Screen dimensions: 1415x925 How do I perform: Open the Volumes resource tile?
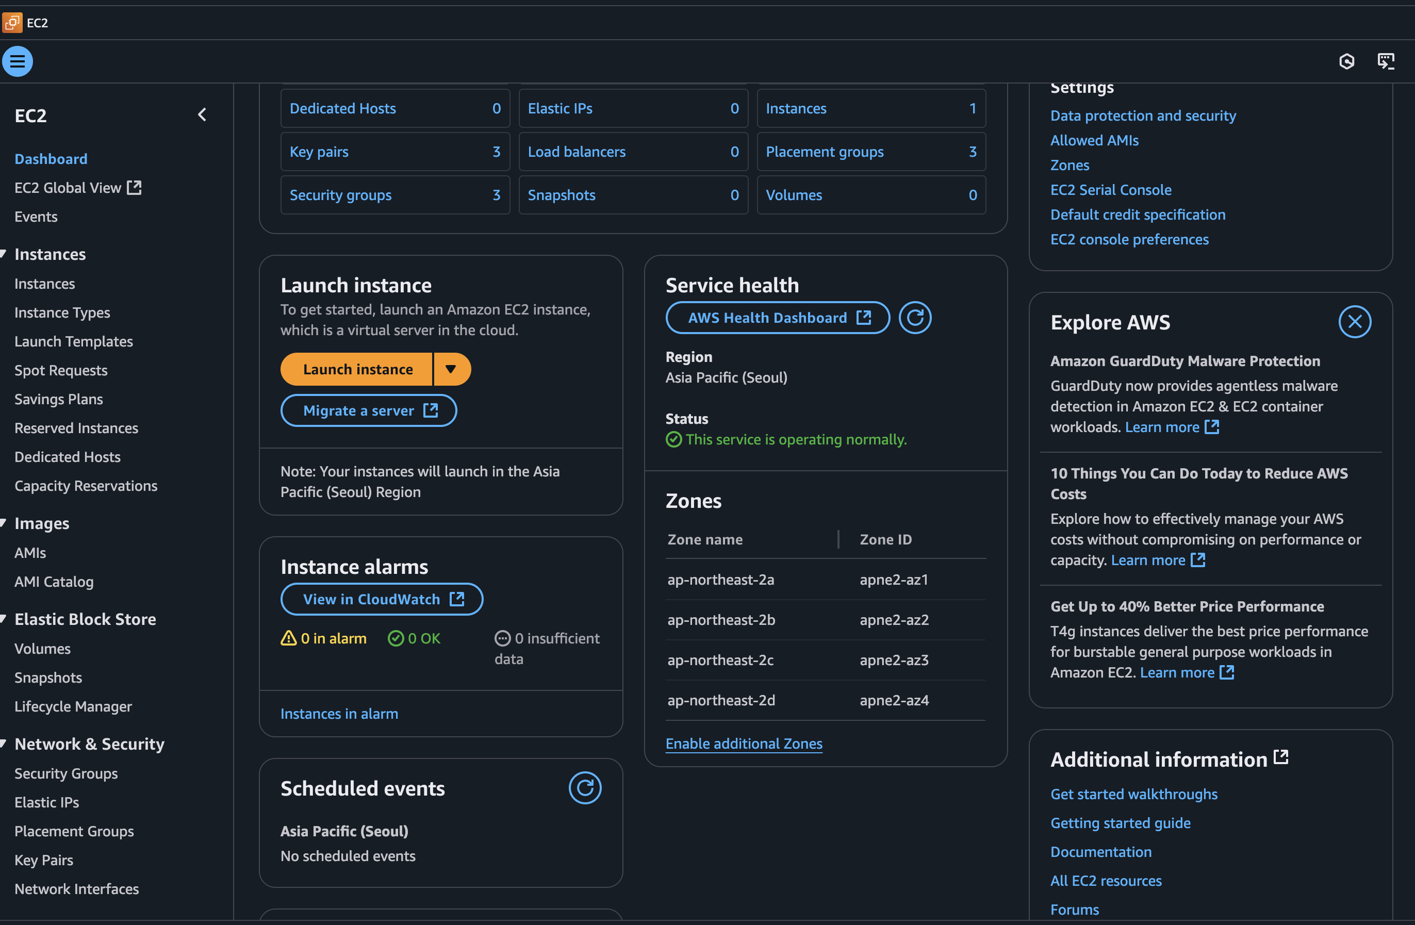871,195
